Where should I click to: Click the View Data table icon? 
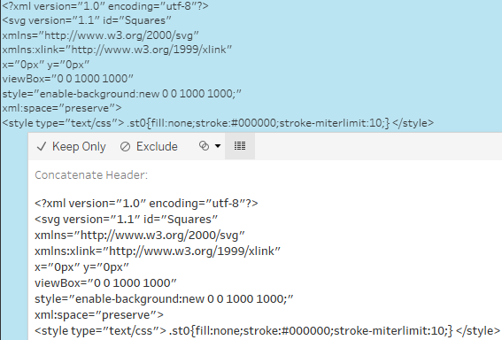pos(240,146)
